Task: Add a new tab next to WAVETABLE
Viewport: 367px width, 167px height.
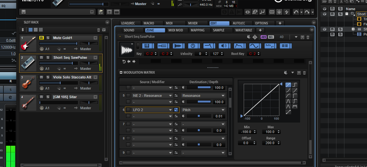Action: (x=260, y=30)
